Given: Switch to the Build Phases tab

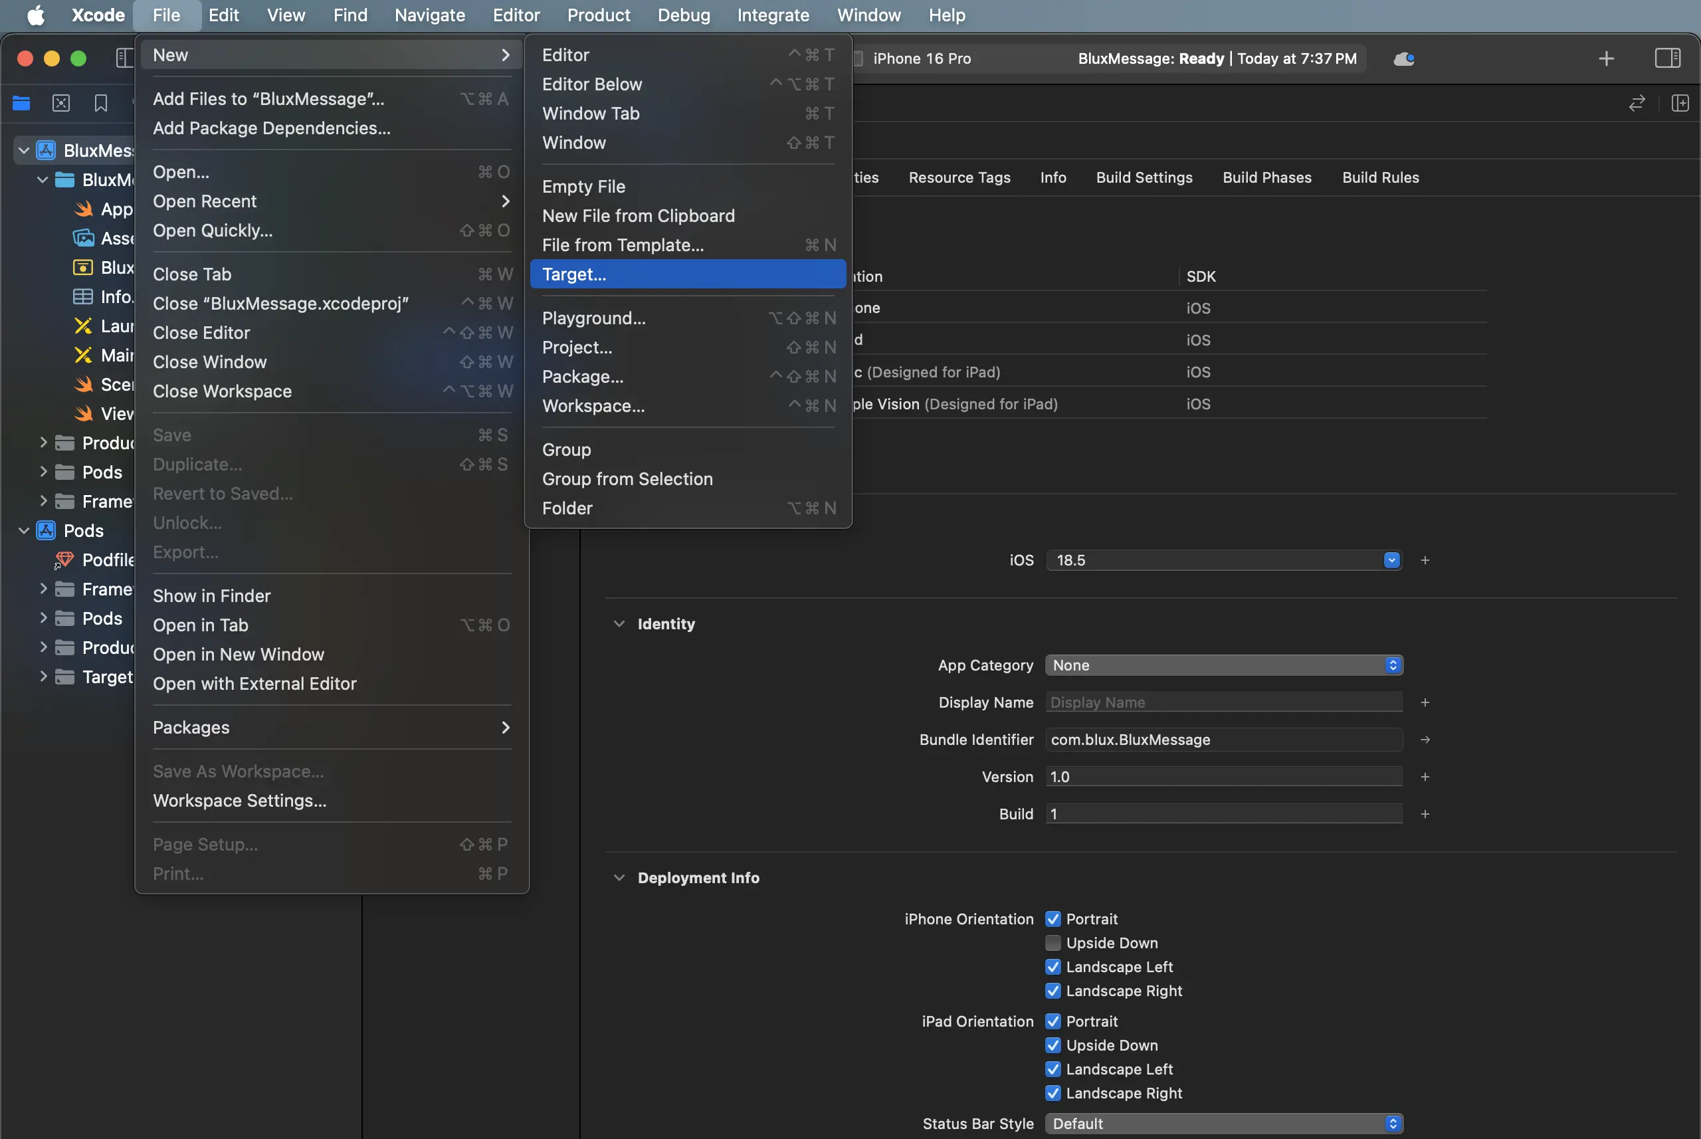Looking at the screenshot, I should pos(1266,178).
